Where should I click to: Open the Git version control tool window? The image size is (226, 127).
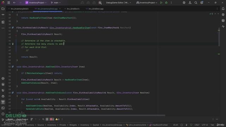point(3,120)
